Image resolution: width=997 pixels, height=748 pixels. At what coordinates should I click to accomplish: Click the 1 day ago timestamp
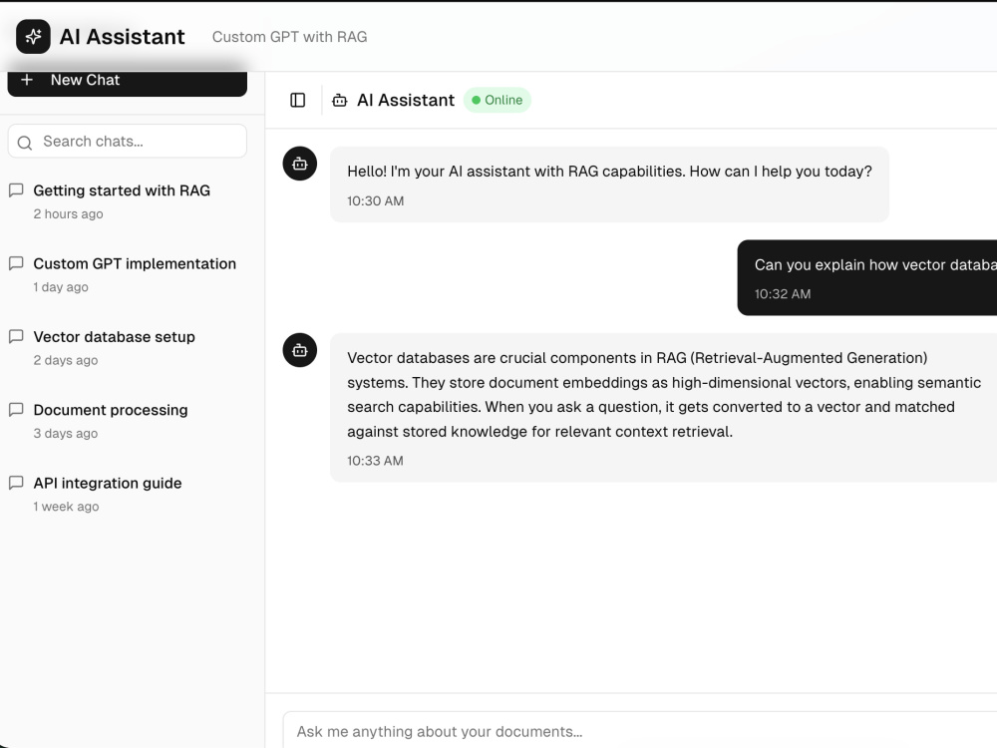click(x=61, y=287)
